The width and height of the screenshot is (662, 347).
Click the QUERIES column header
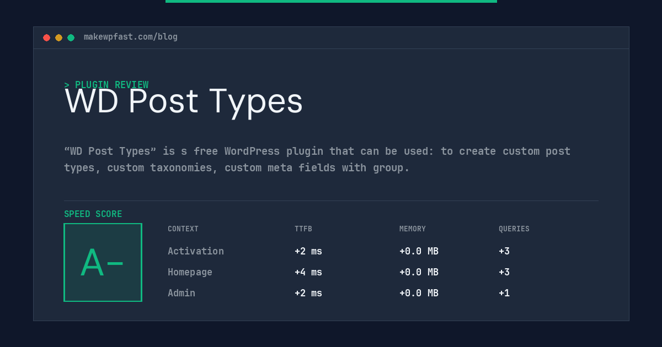coord(514,229)
